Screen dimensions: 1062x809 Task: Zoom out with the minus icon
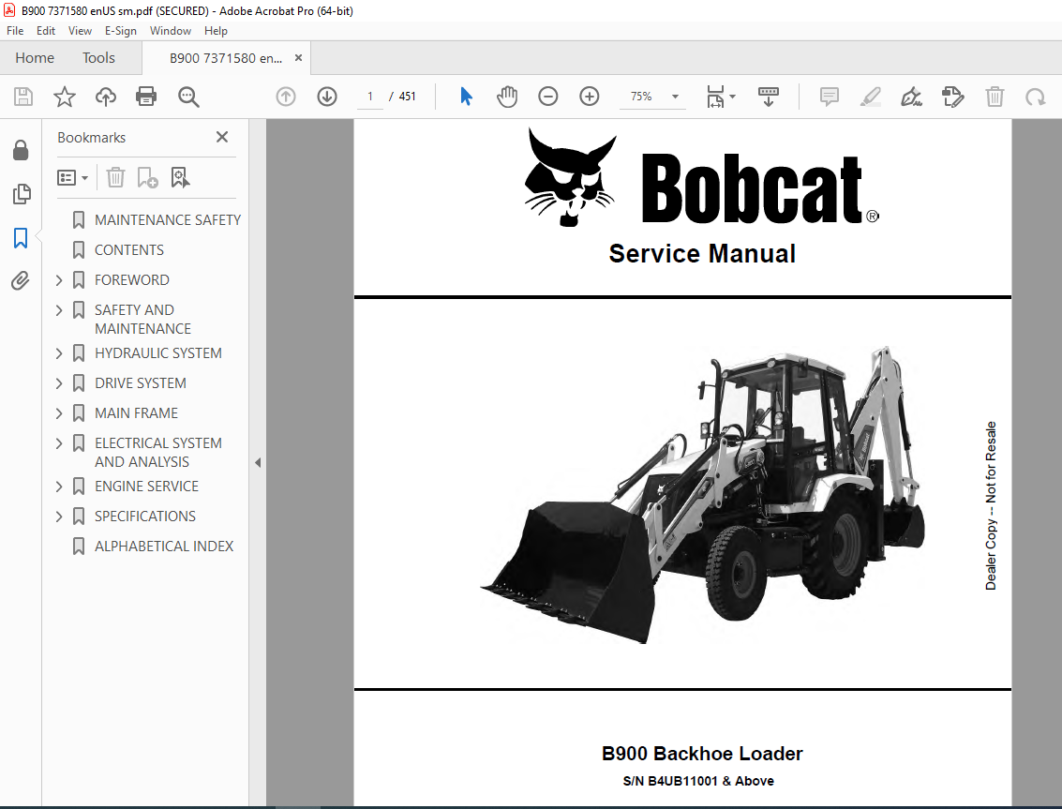pyautogui.click(x=548, y=97)
